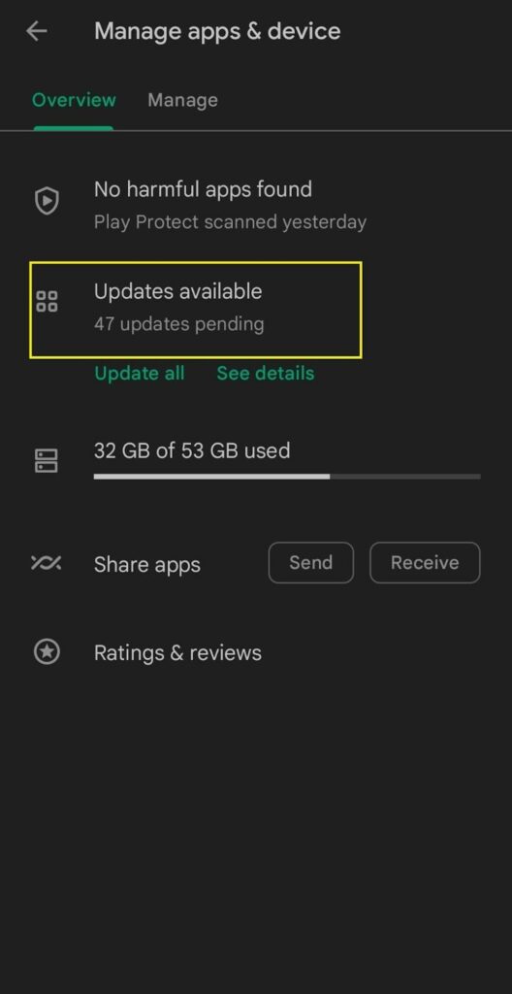
Task: Tap the Share apps label
Action: (147, 565)
